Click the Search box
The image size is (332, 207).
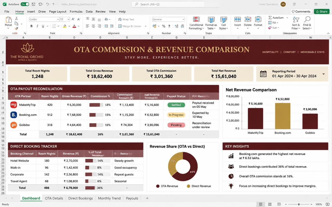tap(168, 4)
